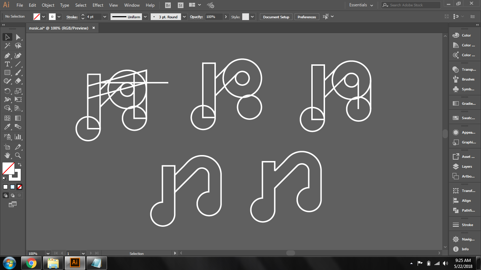Select the Curvature tool
Viewport: 481px width, 270px height.
[x=18, y=56]
